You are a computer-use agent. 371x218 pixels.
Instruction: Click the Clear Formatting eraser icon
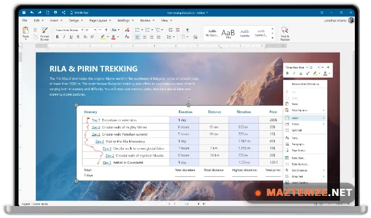tap(127, 30)
